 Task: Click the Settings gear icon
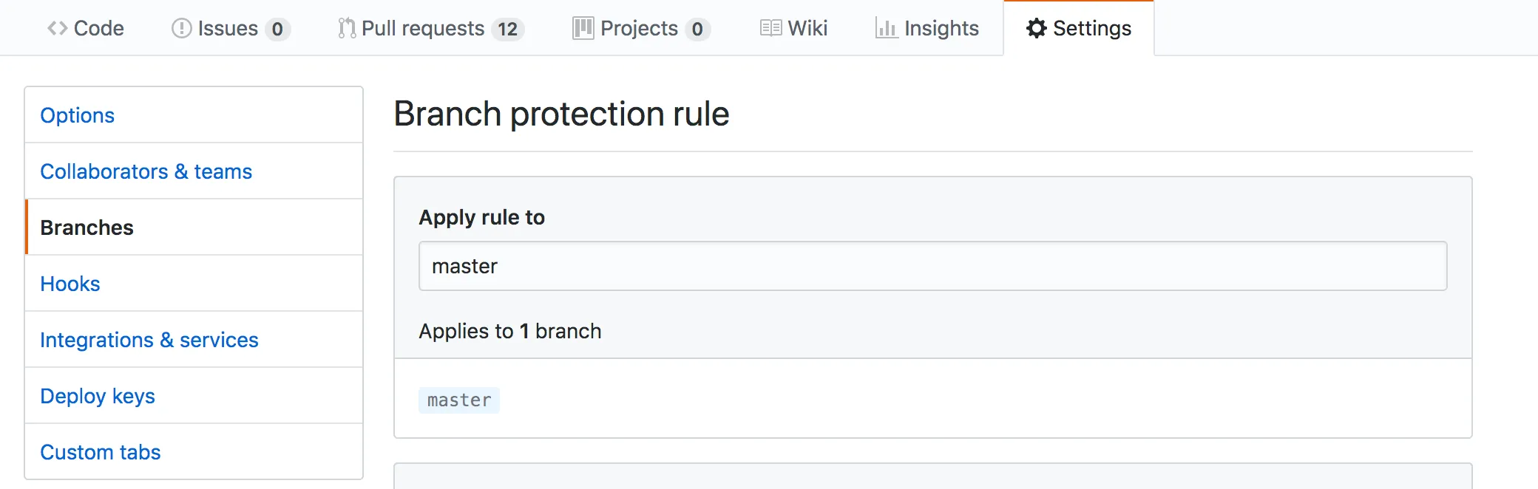[x=1036, y=29]
